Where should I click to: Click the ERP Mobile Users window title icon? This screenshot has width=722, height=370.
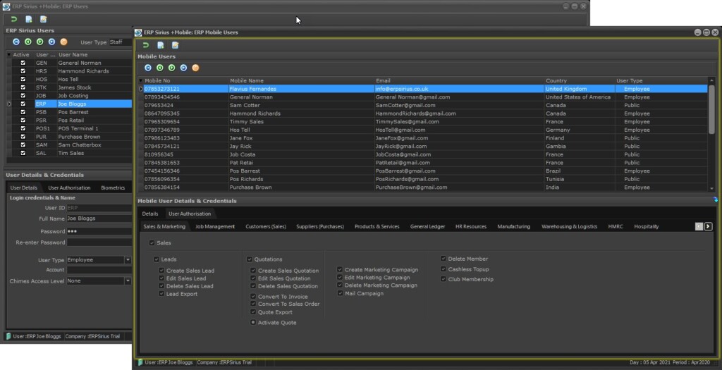click(x=138, y=32)
